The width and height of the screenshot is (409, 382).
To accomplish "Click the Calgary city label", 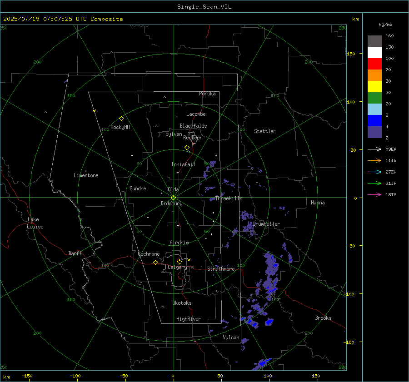I will click(x=177, y=267).
